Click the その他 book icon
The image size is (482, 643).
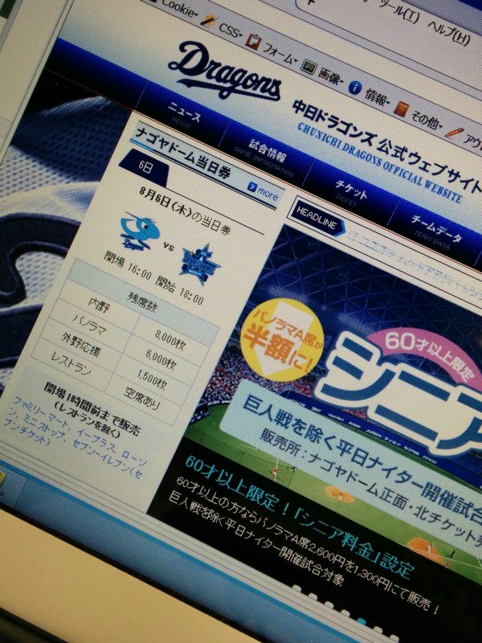[x=400, y=108]
